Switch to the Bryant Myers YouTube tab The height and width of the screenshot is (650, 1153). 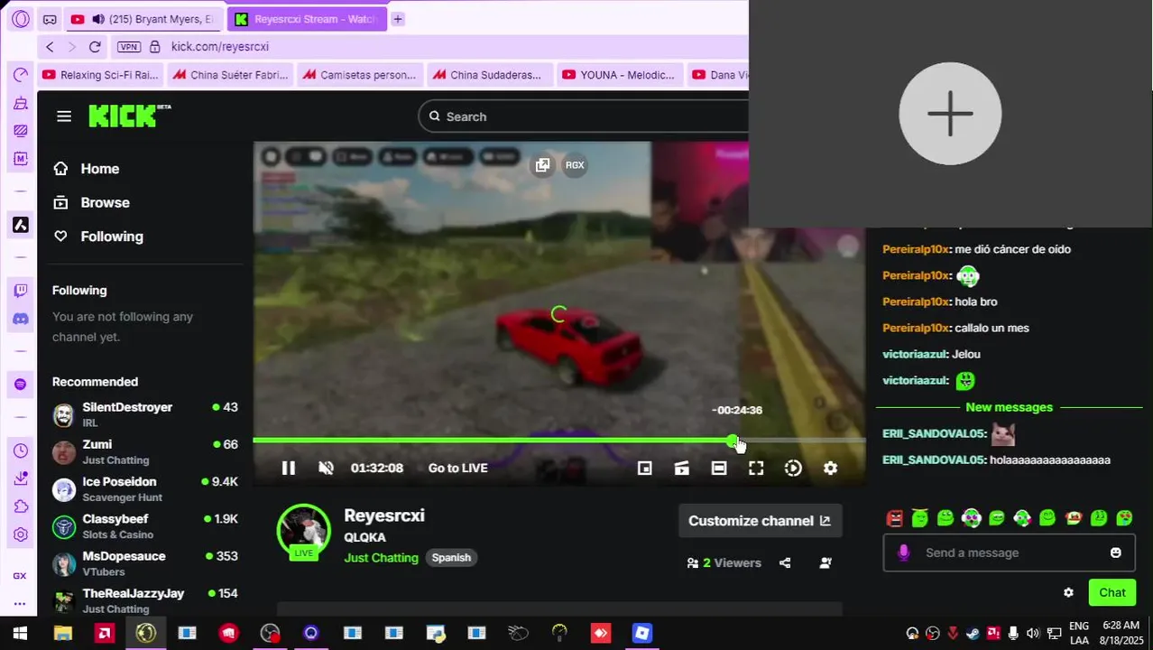tap(143, 19)
